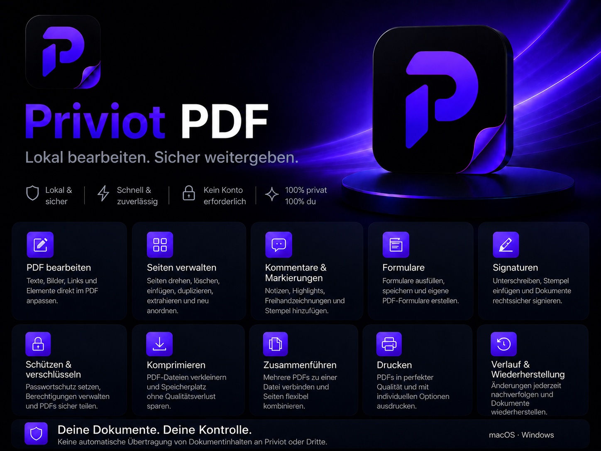
Task: Click the Schnell & zuverlässig label
Action: [x=137, y=196]
